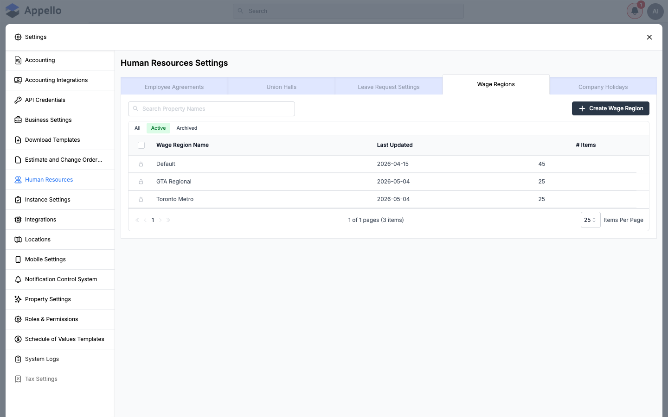Click the API Credentials key icon

tap(18, 100)
